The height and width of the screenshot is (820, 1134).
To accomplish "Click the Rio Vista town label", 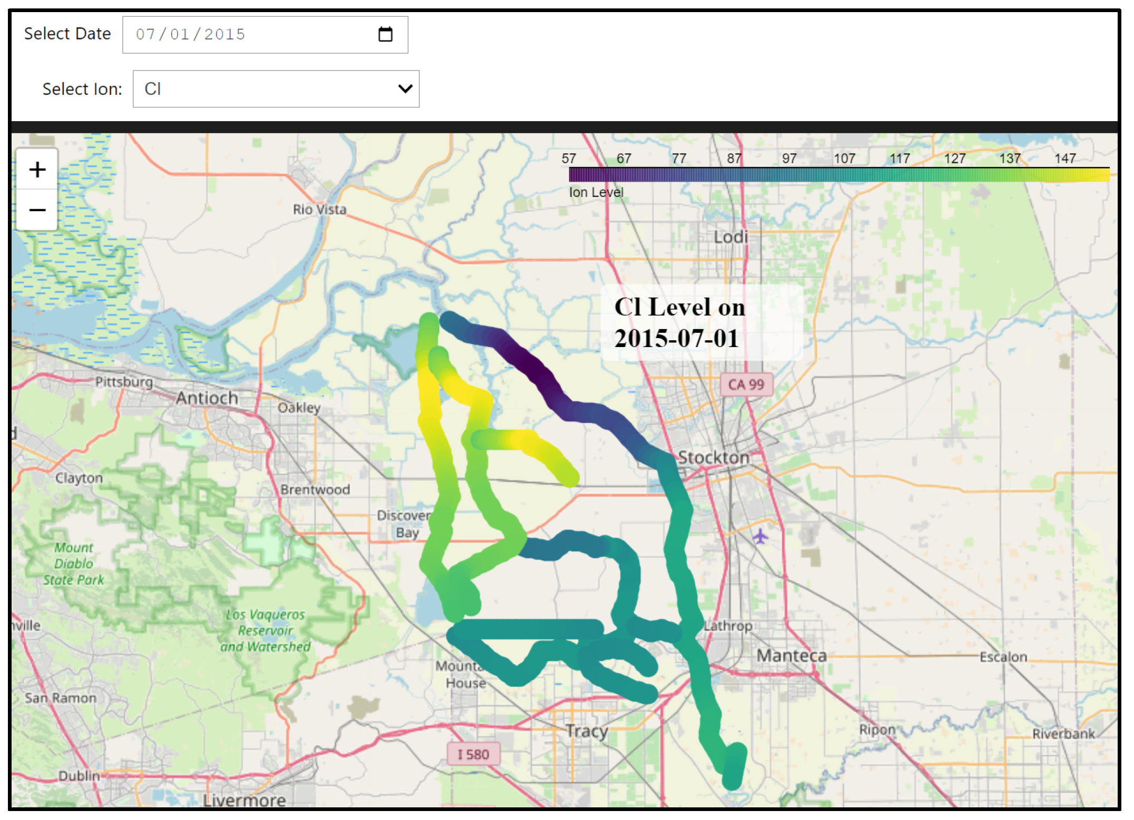I will point(319,210).
